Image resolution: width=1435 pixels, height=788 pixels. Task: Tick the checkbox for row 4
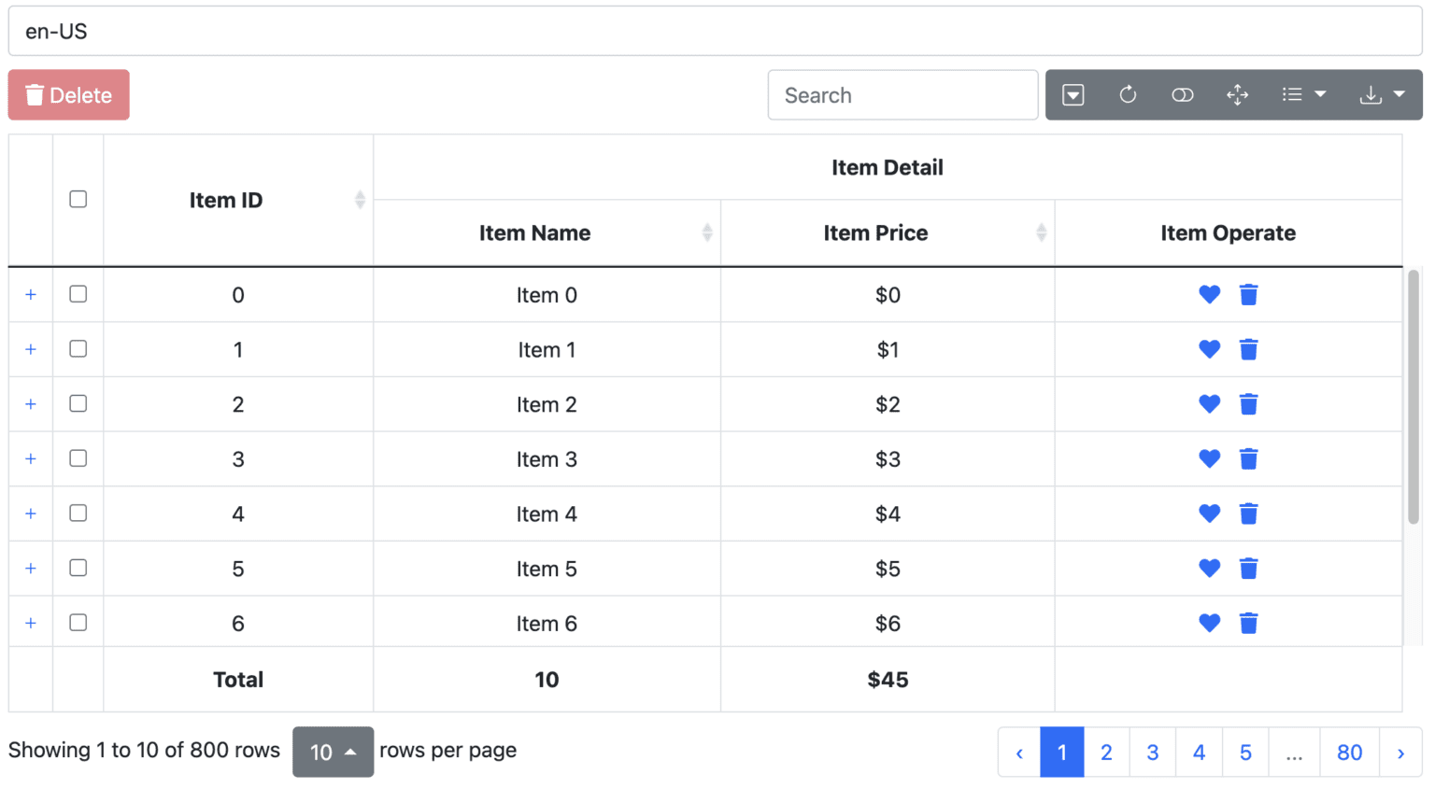click(x=78, y=514)
